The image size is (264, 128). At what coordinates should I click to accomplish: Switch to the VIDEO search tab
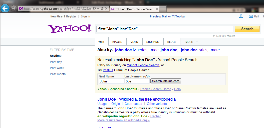point(134,42)
